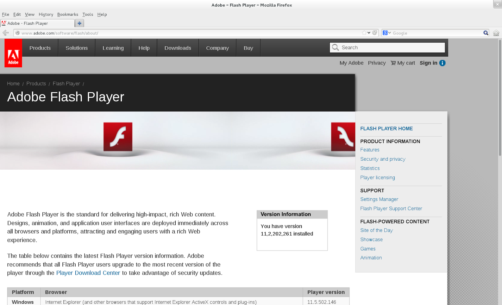Click the Flash Player logo image
Screen dimensions: 502x305
(x=118, y=137)
